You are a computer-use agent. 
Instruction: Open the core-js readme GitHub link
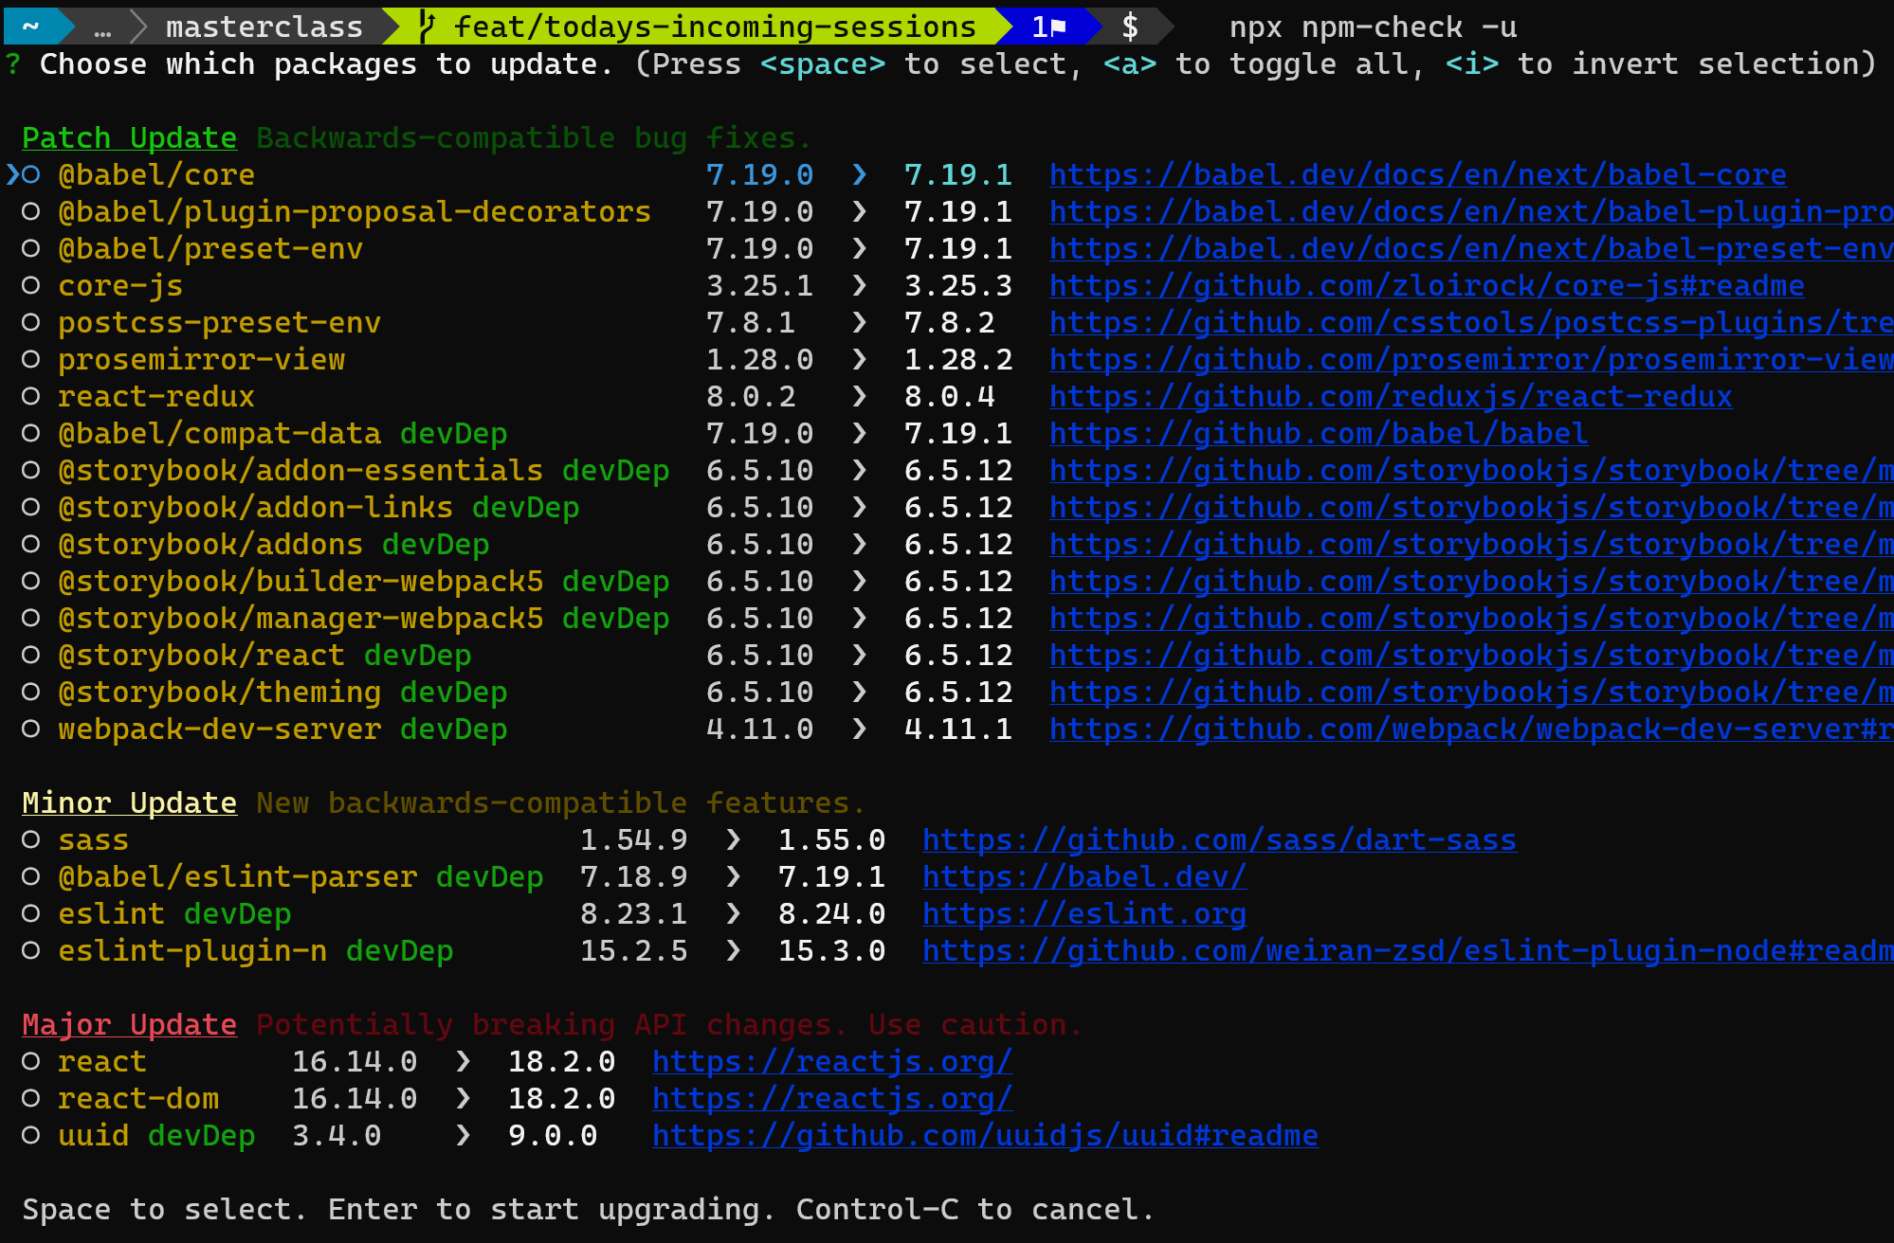point(1427,286)
